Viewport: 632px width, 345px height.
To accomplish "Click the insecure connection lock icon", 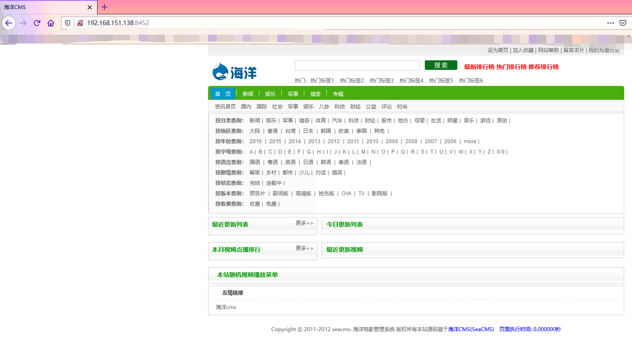I will click(80, 23).
